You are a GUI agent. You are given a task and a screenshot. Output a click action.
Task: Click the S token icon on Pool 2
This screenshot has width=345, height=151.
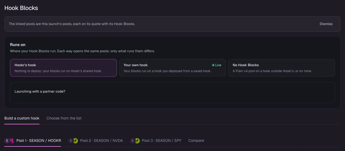tap(71, 141)
